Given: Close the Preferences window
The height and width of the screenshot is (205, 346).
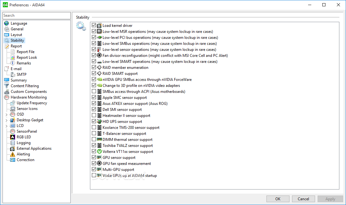Looking at the screenshot, I should 338,5.
